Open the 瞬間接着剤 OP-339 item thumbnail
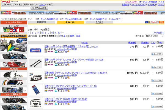165x110 pixels. pos(36,50)
